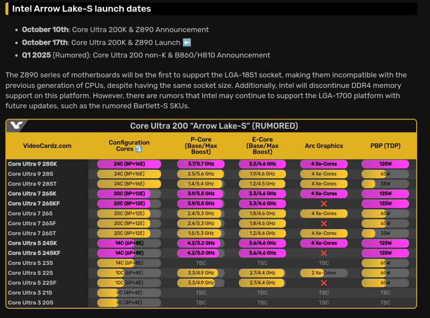Viewport: 430px width, 318px height.
Task: Select the E-Core (Base/Max Boost) column header
Action: click(262, 146)
